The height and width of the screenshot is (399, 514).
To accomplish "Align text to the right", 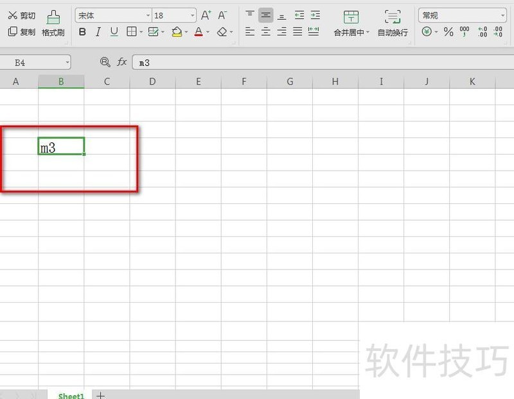I will tap(281, 31).
